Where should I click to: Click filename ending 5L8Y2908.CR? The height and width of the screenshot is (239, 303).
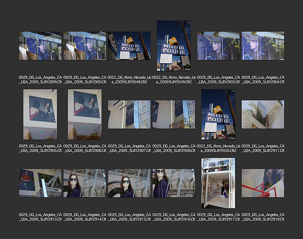pyautogui.click(x=174, y=148)
